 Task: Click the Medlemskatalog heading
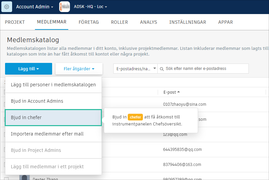(33, 40)
